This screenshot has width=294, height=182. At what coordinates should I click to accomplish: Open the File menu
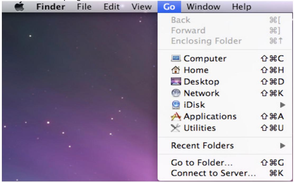tap(84, 7)
